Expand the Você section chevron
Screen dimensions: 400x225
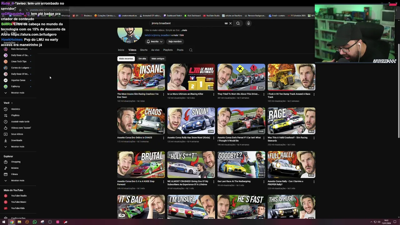click(12, 103)
